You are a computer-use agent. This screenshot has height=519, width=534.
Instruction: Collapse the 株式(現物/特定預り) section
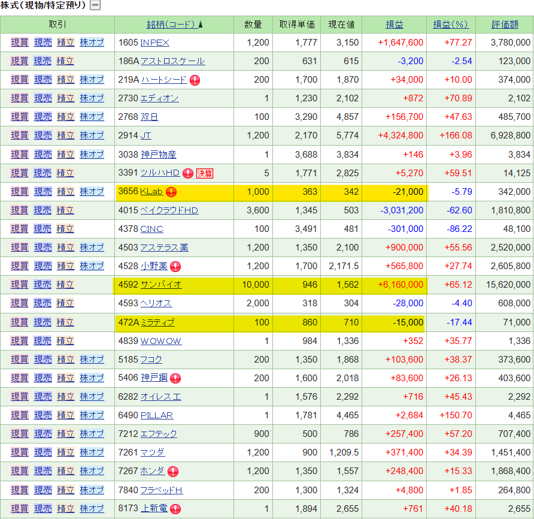pyautogui.click(x=95, y=6)
